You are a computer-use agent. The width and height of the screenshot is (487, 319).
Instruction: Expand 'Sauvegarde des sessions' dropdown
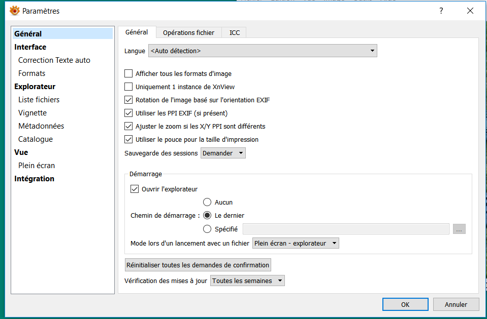[x=223, y=153]
